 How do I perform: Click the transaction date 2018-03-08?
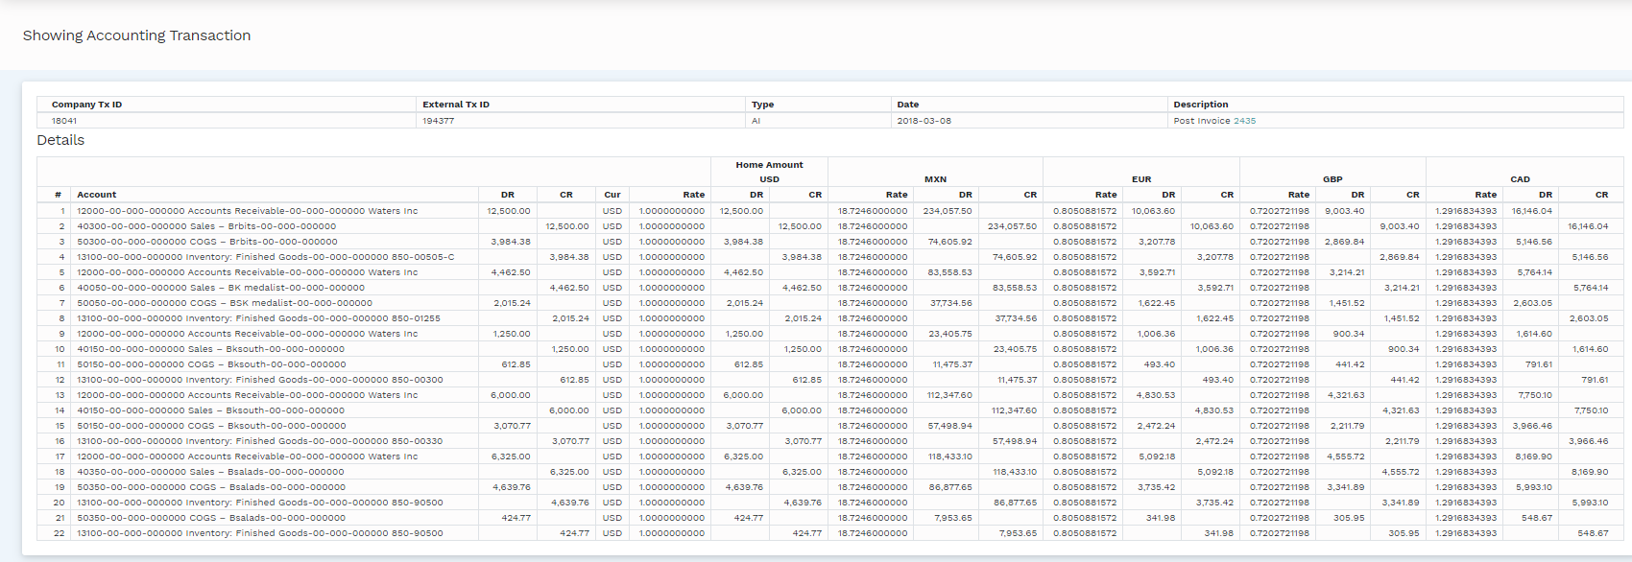pos(924,121)
